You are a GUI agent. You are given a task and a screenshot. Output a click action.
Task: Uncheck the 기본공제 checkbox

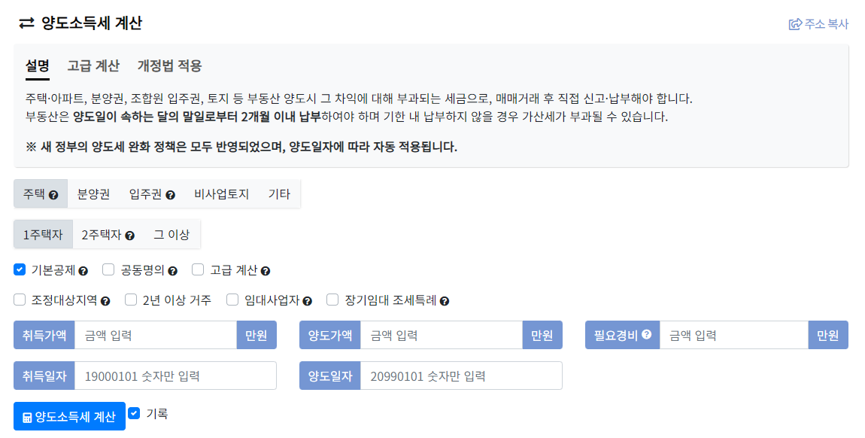[19, 269]
